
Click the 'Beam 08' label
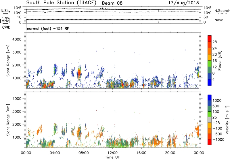[112, 3]
